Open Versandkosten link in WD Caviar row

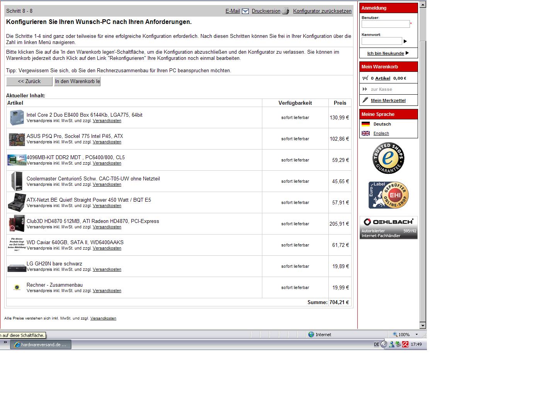coord(107,248)
